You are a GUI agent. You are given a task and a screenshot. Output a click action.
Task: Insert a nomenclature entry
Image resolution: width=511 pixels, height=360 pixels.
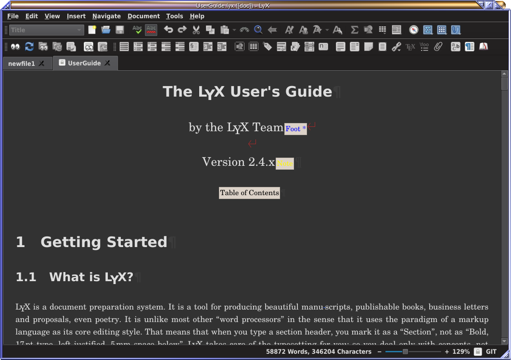click(x=323, y=47)
